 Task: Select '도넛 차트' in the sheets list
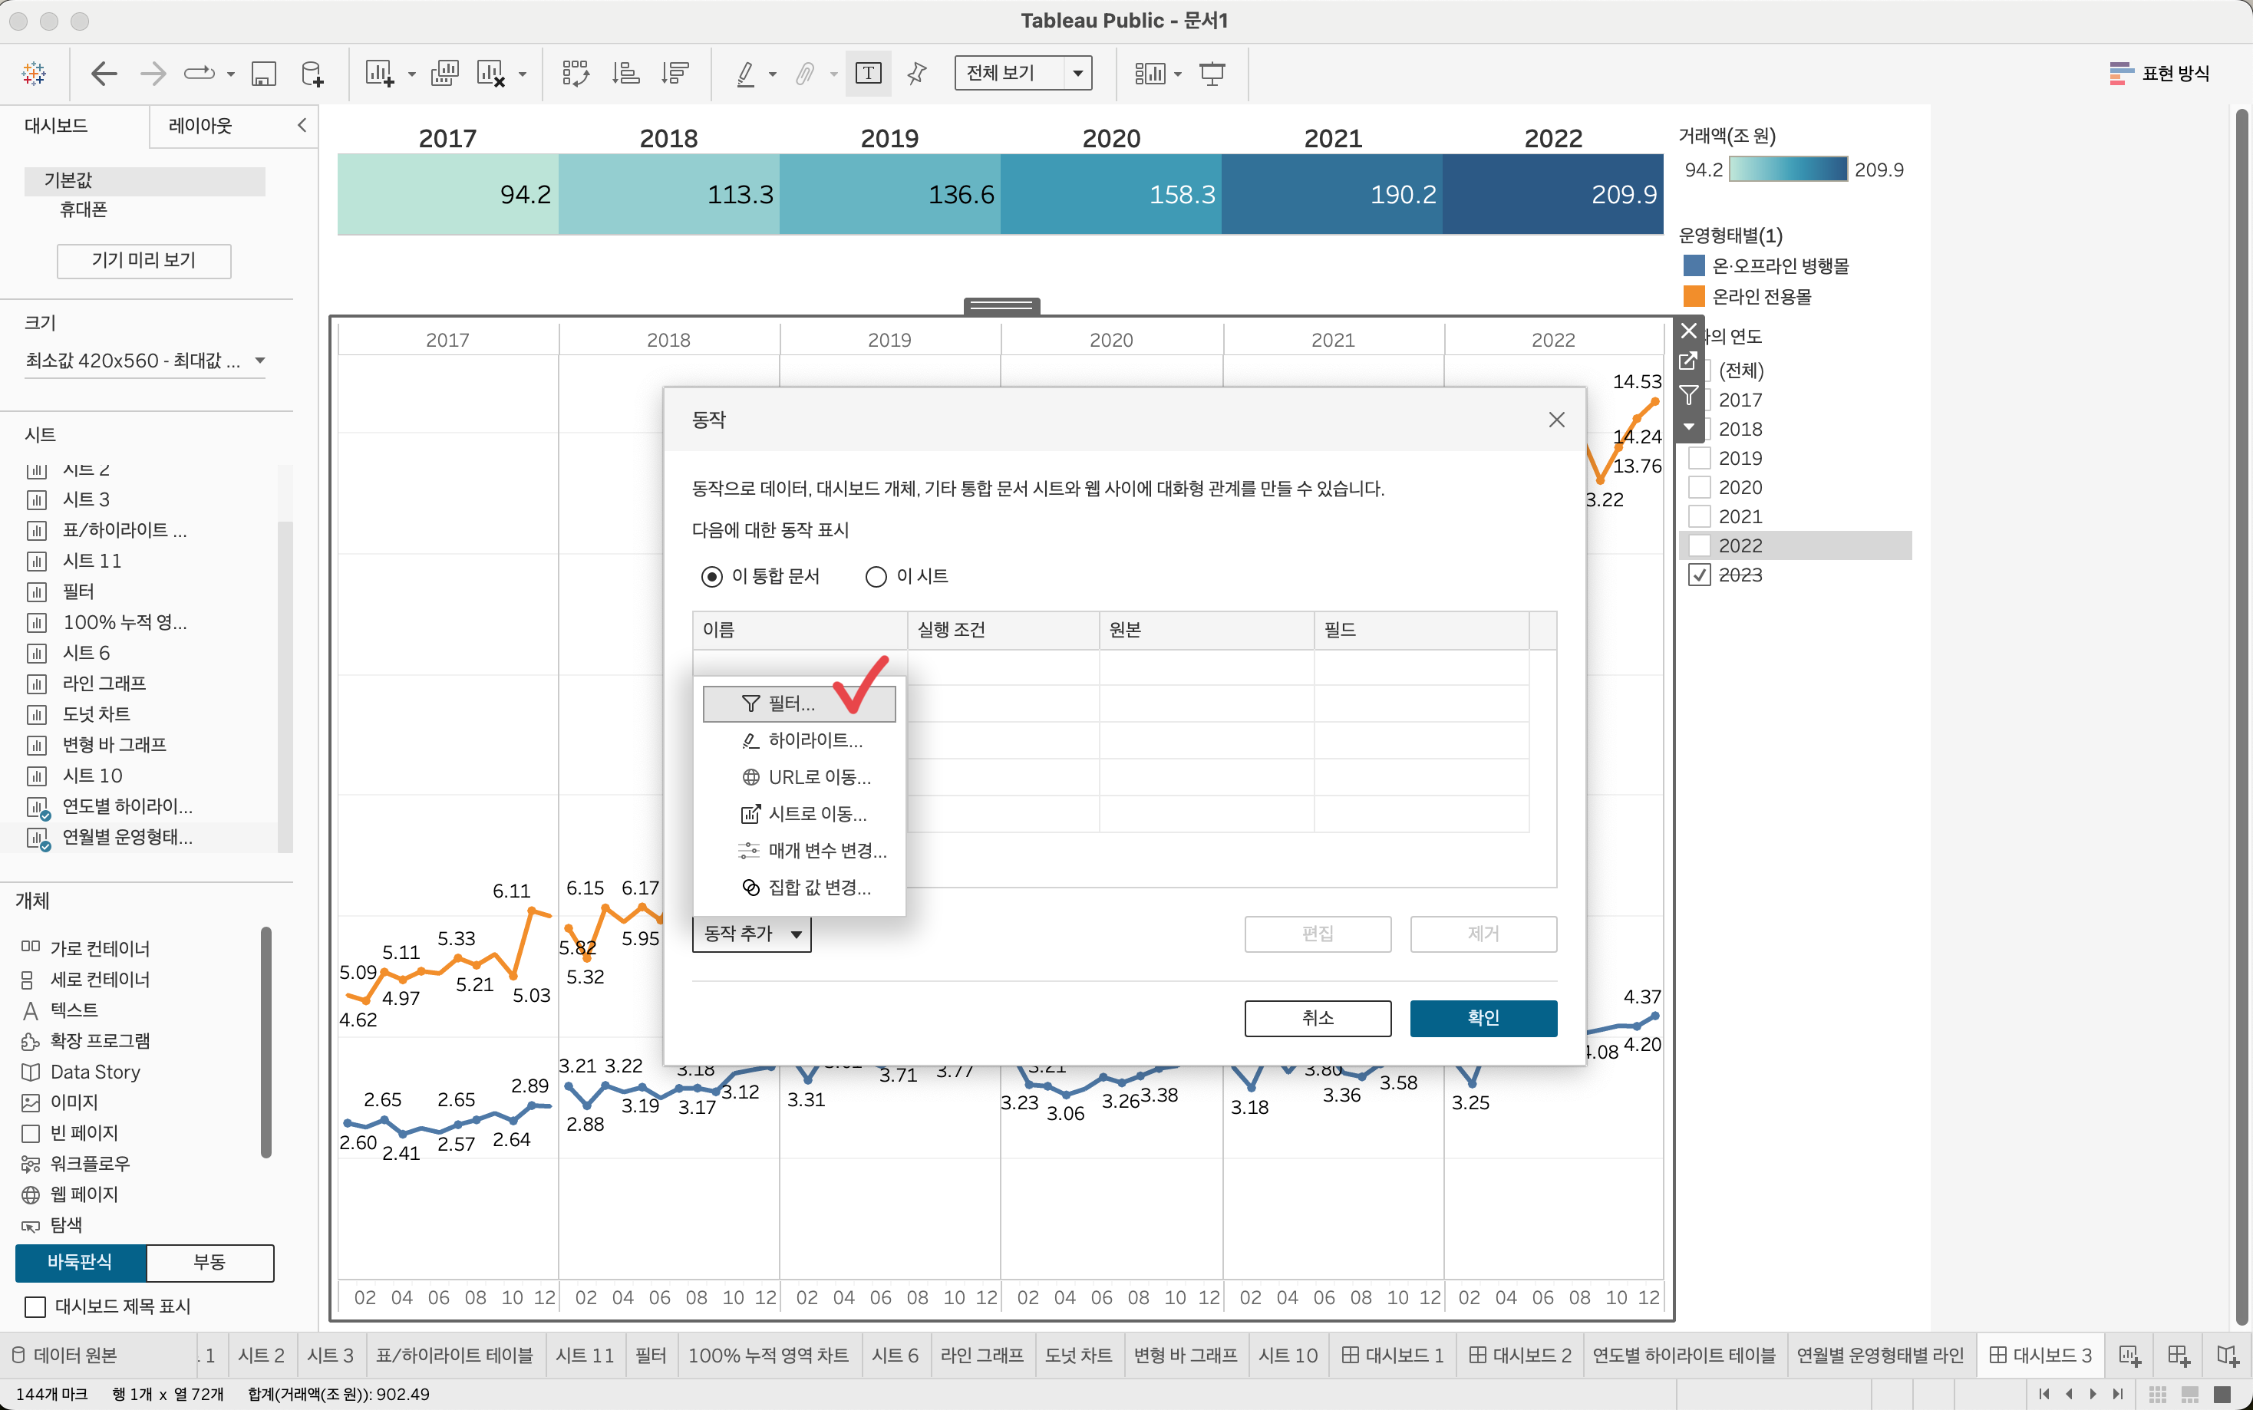pyautogui.click(x=96, y=714)
